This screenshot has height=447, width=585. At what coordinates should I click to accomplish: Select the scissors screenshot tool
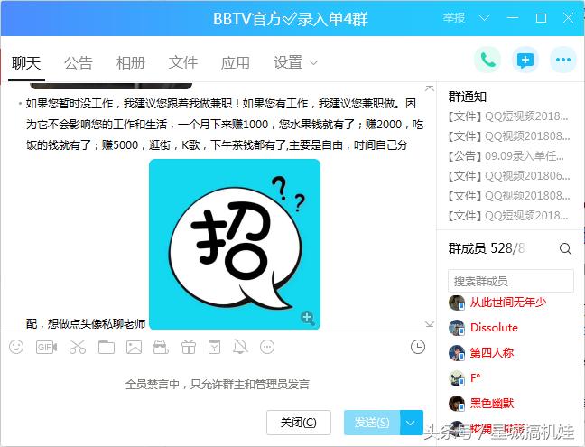(78, 347)
